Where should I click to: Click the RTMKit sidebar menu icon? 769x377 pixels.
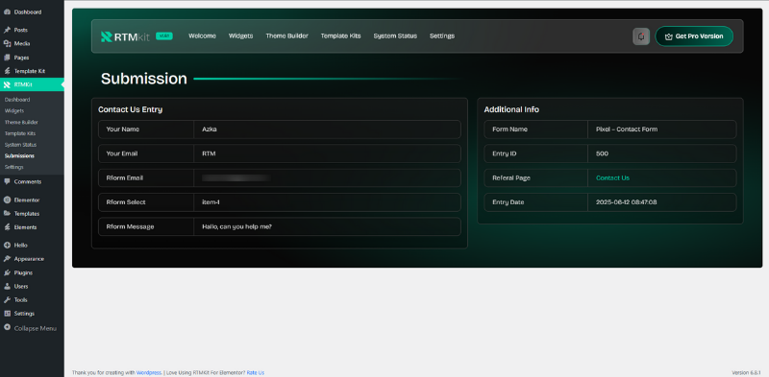click(x=7, y=84)
